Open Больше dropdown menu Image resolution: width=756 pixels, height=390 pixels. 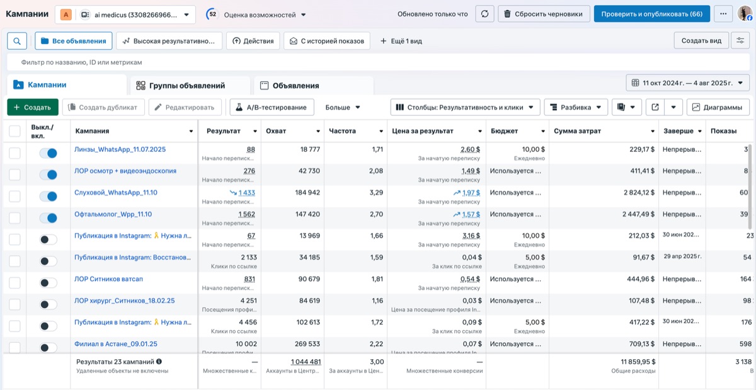[343, 107]
